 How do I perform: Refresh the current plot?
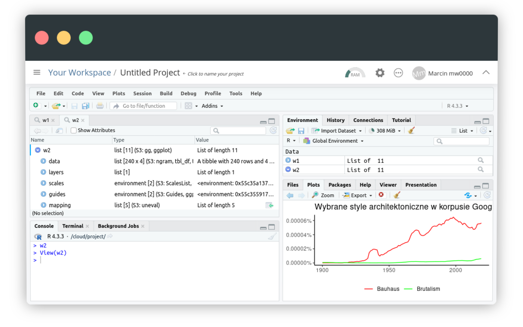[x=487, y=195]
